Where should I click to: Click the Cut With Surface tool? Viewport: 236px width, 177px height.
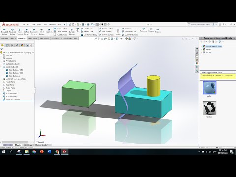(x=130, y=35)
